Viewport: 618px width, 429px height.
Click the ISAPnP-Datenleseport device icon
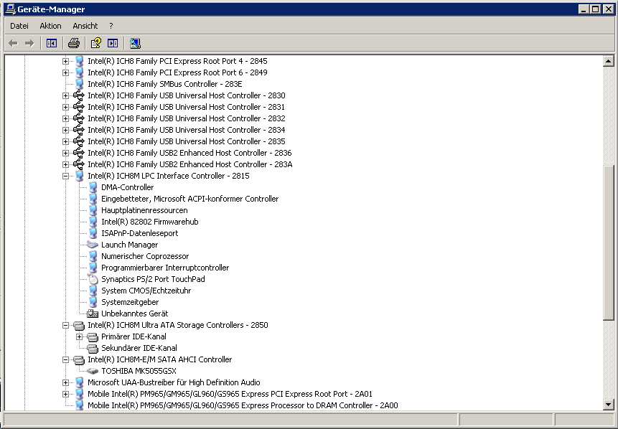pos(93,233)
